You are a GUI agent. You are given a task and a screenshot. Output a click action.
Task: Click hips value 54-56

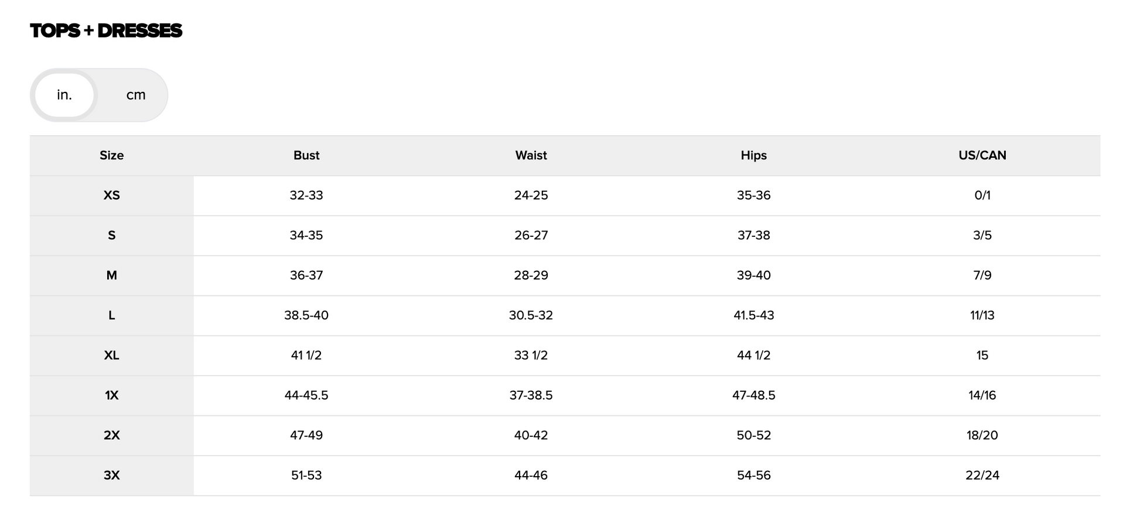(x=753, y=476)
